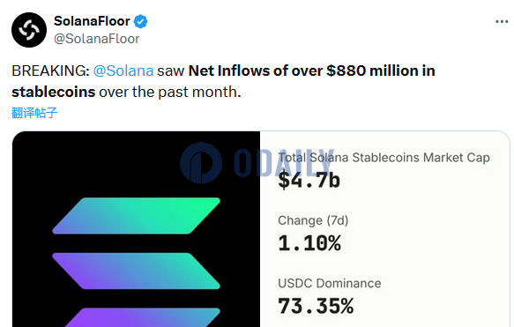Select the word stablecoins in tweet

tap(54, 92)
